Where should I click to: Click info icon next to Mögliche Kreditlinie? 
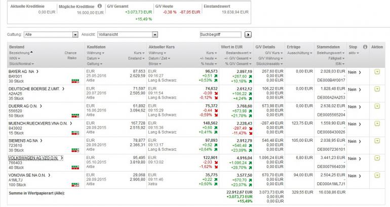point(99,7)
